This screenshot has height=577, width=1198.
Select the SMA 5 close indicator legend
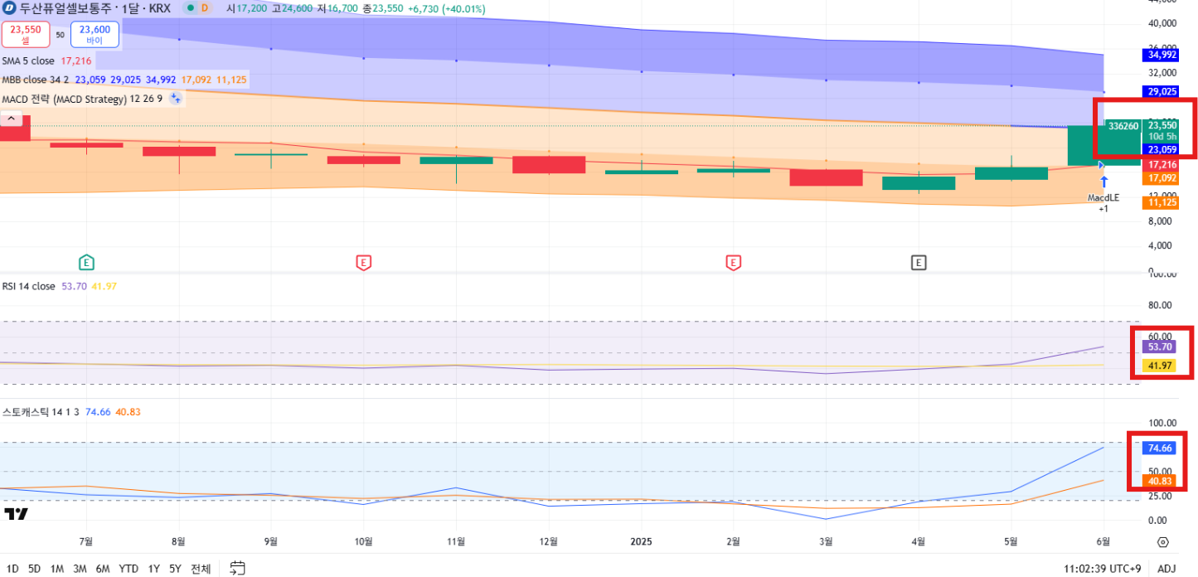[47, 61]
